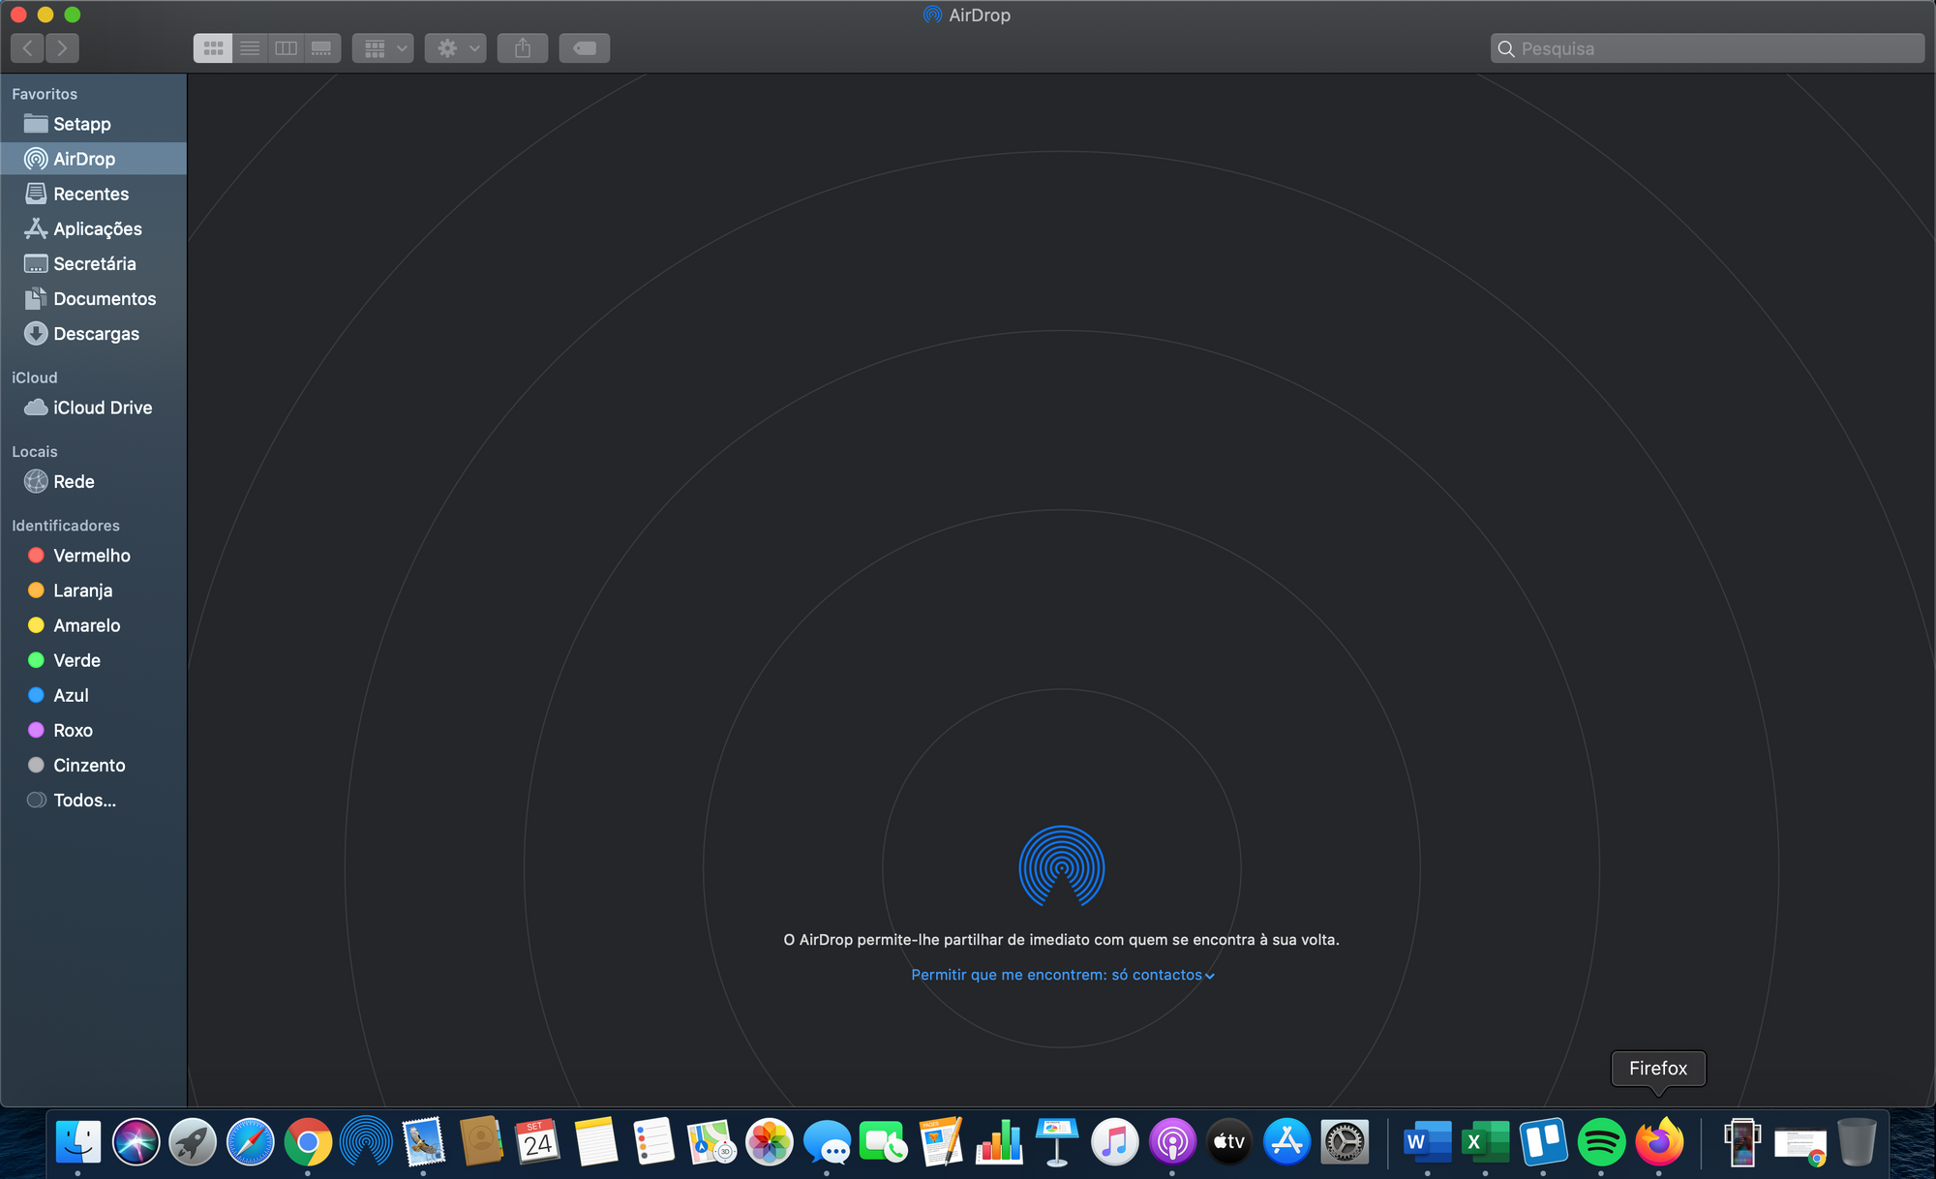Switch to icon grid view
This screenshot has height=1179, width=1936.
pos(213,48)
